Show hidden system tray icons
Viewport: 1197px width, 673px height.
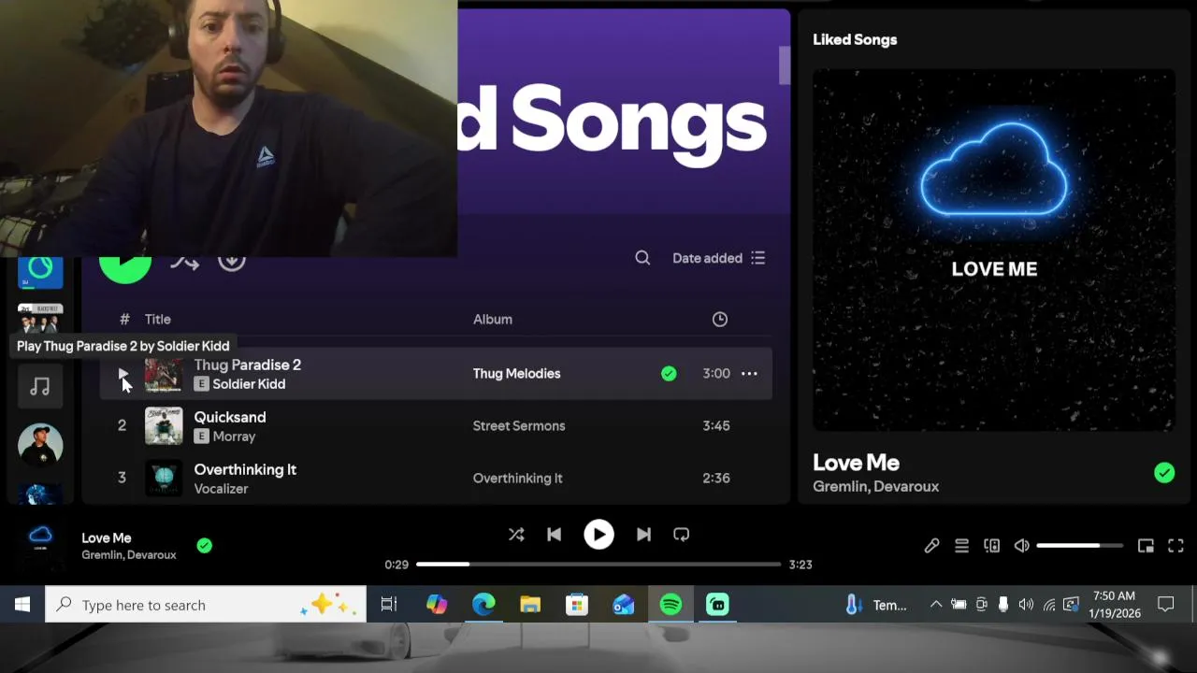pos(936,605)
